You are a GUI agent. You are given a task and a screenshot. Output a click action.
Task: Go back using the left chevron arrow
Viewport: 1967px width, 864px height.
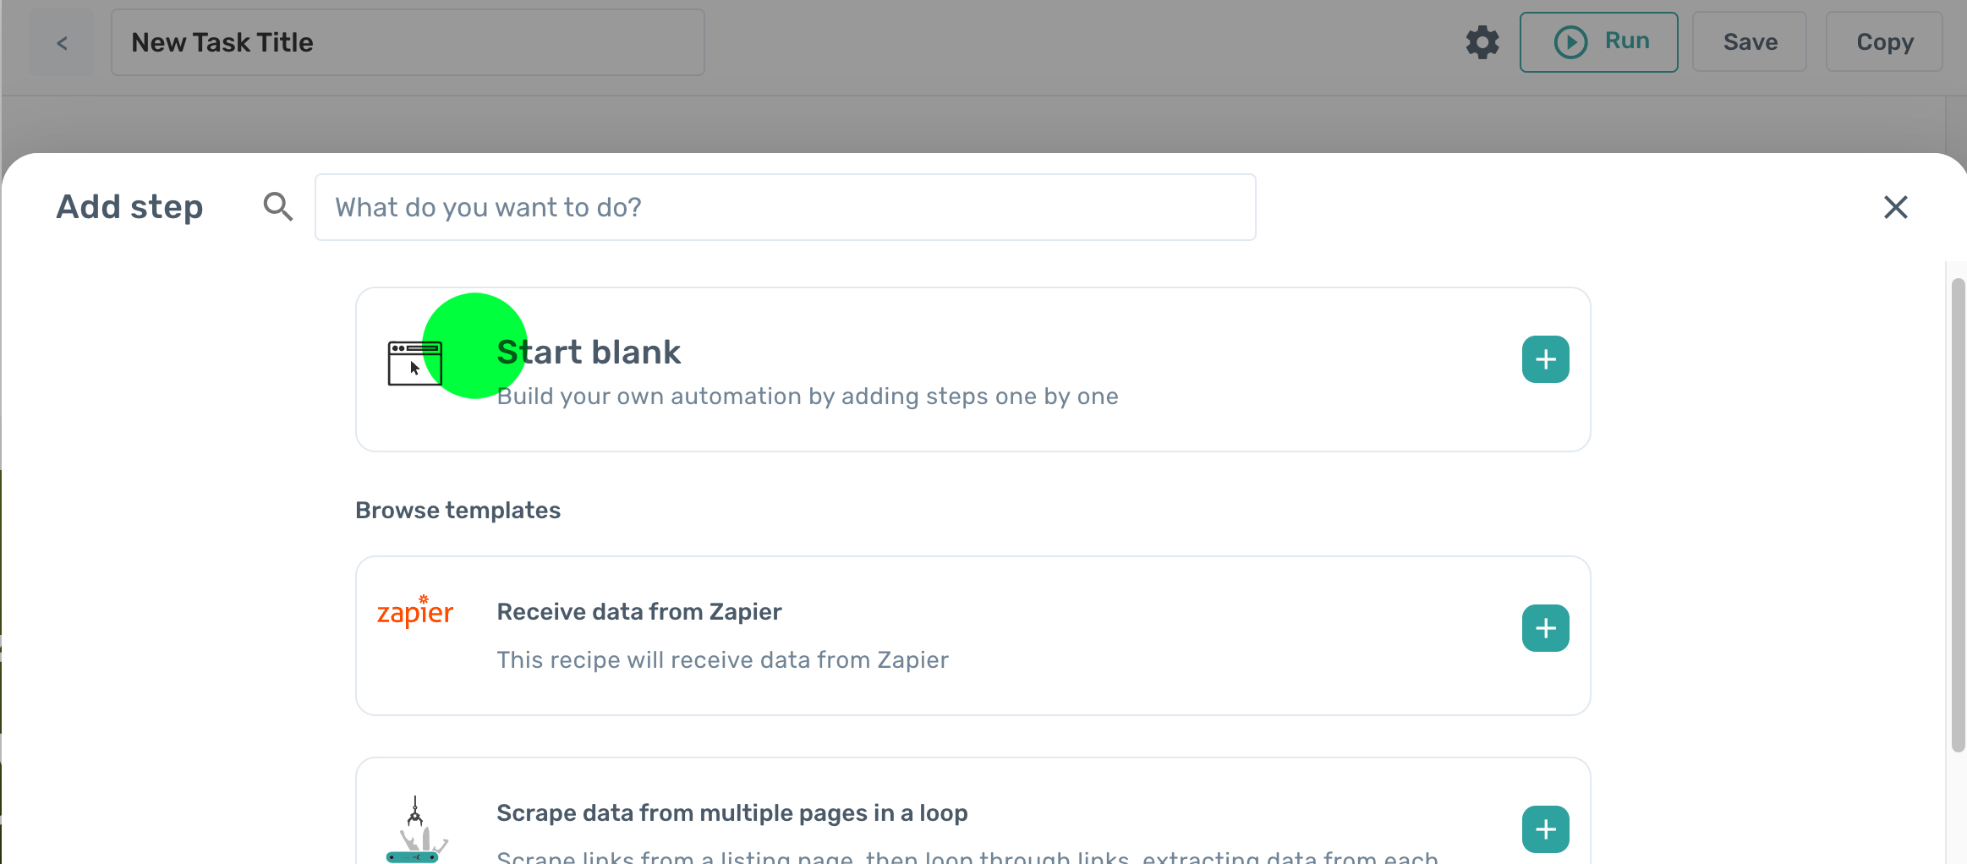click(x=62, y=41)
